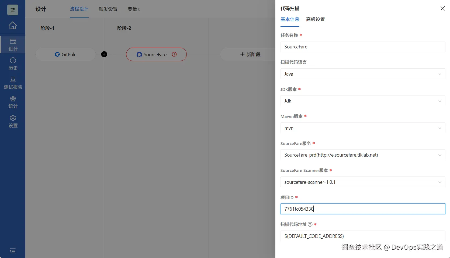Open the 扫描代码语言 Java dropdown
This screenshot has height=258, width=450.
coord(363,74)
